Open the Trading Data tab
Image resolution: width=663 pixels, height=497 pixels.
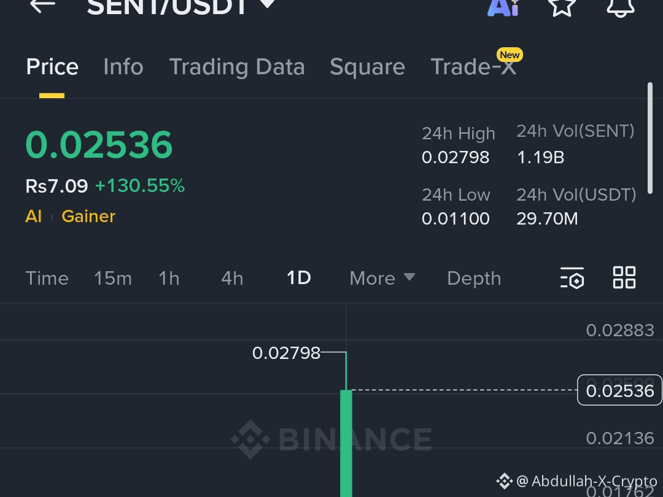tap(237, 66)
